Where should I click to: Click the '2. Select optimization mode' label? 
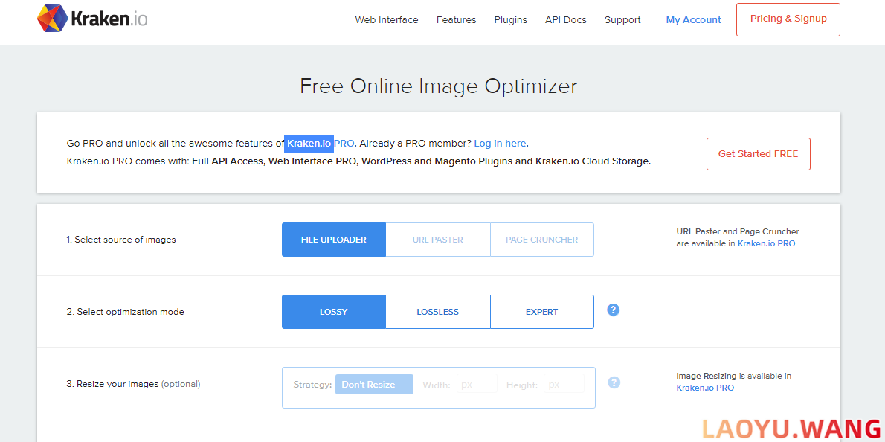[125, 312]
